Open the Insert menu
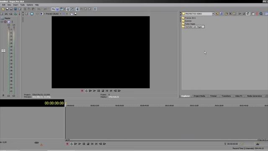The image size is (268, 151). (15, 5)
